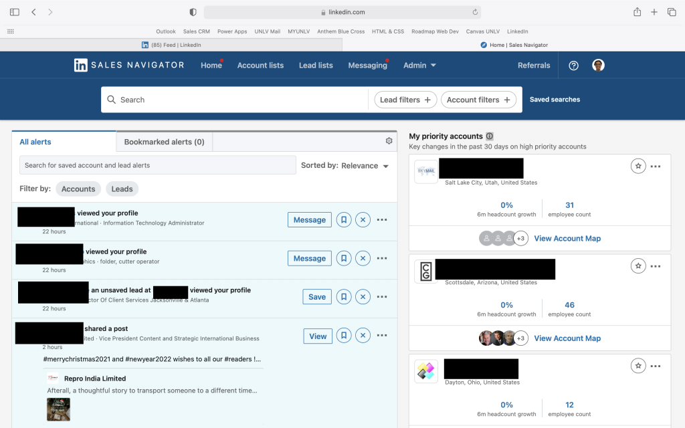Open Account lists
The width and height of the screenshot is (685, 428).
(260, 65)
